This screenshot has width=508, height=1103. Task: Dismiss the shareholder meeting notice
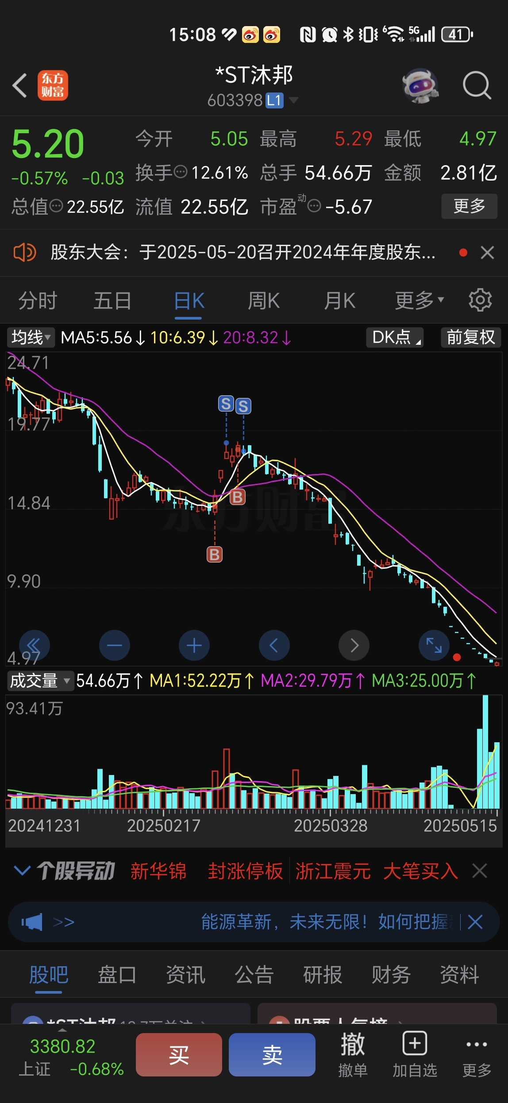tap(487, 253)
